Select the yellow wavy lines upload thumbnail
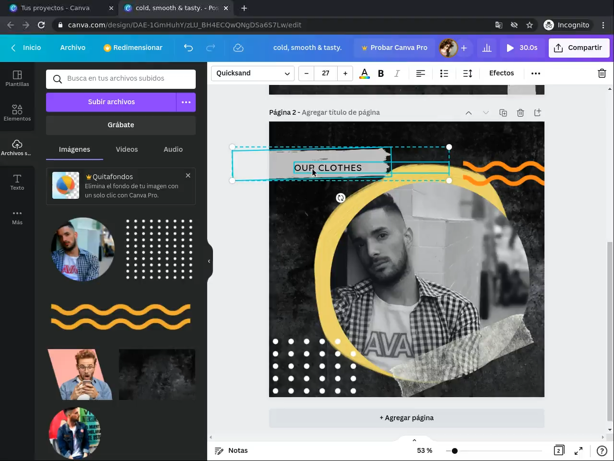Screen dimensions: 614x461 point(121,316)
